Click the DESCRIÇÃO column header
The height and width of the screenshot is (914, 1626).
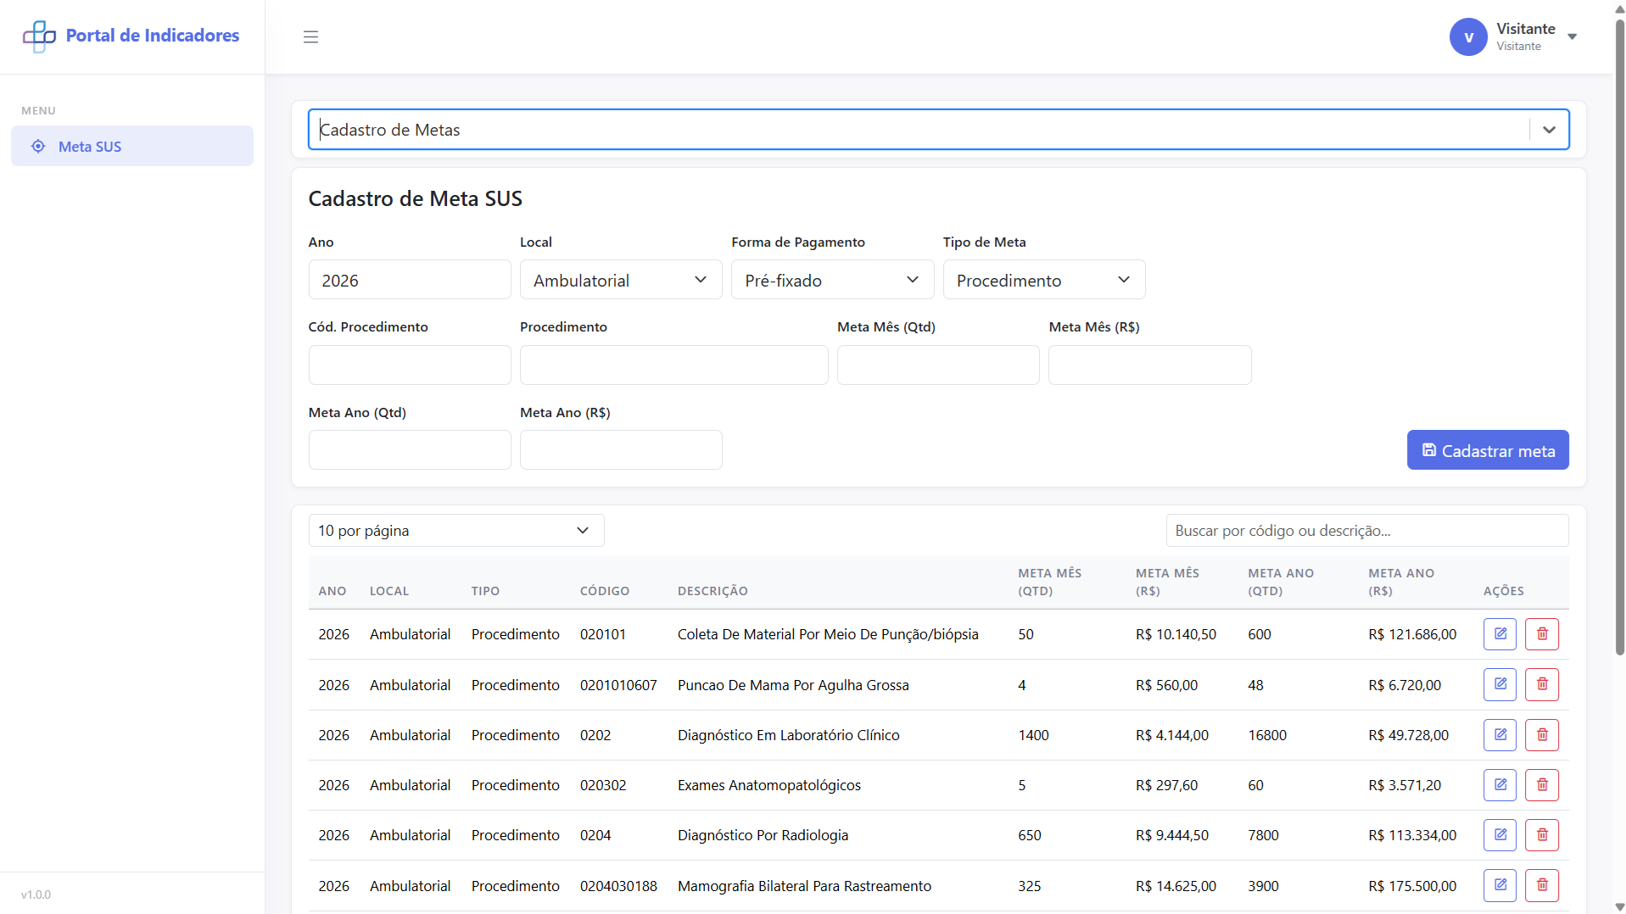pyautogui.click(x=712, y=591)
